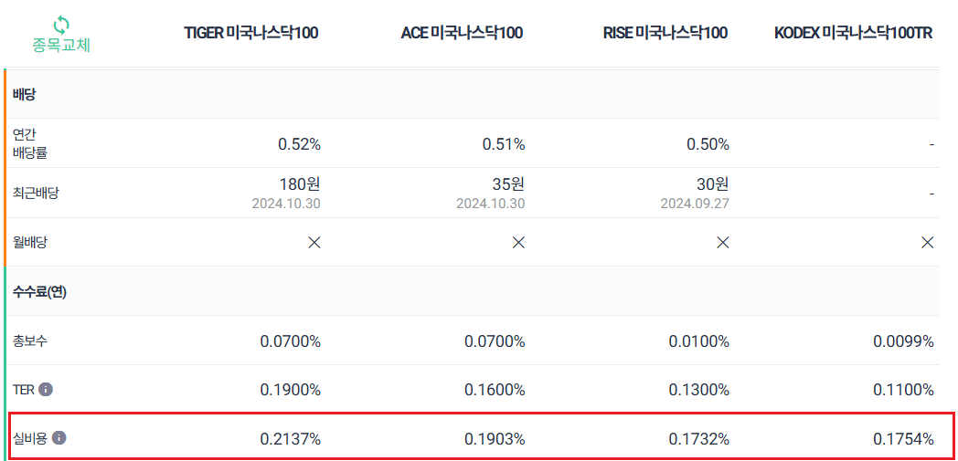Click the 총보수 row label
This screenshot has height=461, width=958.
coord(30,341)
